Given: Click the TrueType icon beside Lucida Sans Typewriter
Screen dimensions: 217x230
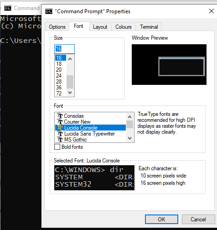Looking at the screenshot, I should coord(60,134).
